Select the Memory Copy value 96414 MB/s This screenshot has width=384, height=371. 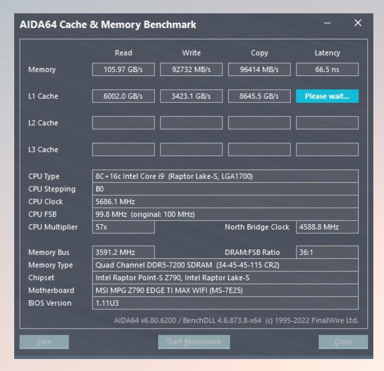pyautogui.click(x=259, y=69)
